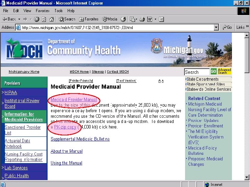Open the File menu
The height and width of the screenshot is (187, 250).
(x=6, y=11)
